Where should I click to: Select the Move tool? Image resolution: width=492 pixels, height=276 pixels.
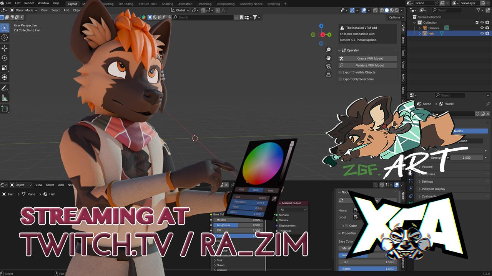[x=5, y=48]
